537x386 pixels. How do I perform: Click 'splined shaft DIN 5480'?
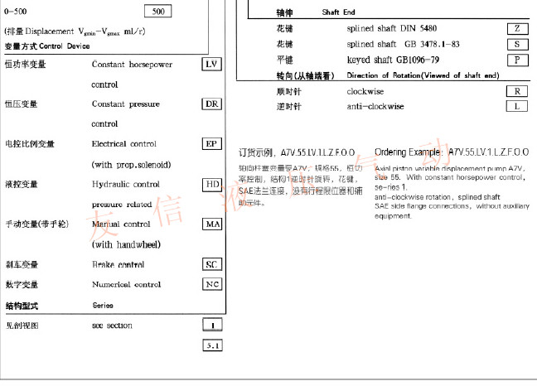pyautogui.click(x=391, y=28)
